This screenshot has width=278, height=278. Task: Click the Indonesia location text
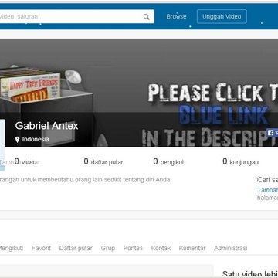click(x=36, y=140)
